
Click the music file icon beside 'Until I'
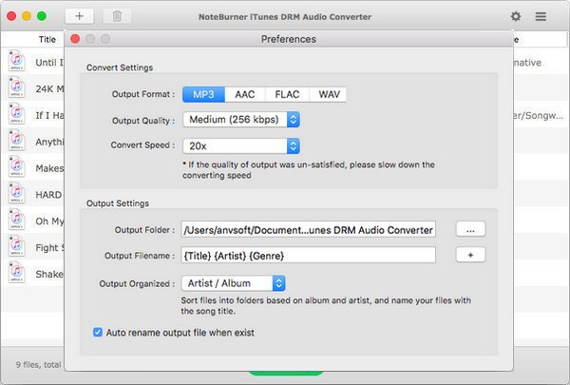[17, 61]
